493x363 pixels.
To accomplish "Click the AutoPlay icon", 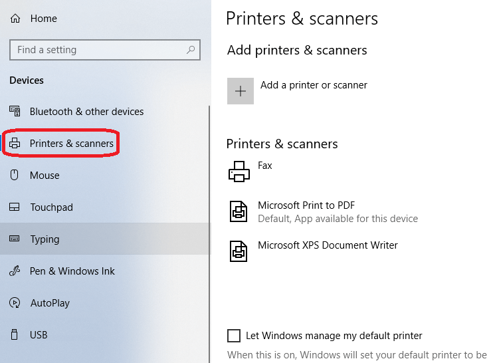I will (x=15, y=302).
